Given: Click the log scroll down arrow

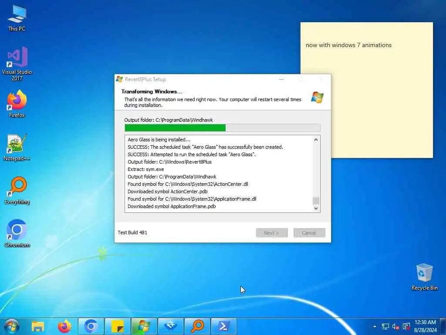Looking at the screenshot, I should 316,208.
